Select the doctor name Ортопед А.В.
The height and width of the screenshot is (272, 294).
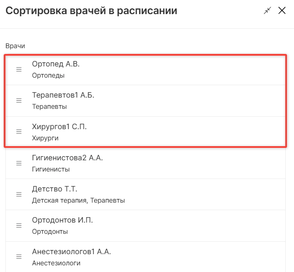(x=56, y=64)
